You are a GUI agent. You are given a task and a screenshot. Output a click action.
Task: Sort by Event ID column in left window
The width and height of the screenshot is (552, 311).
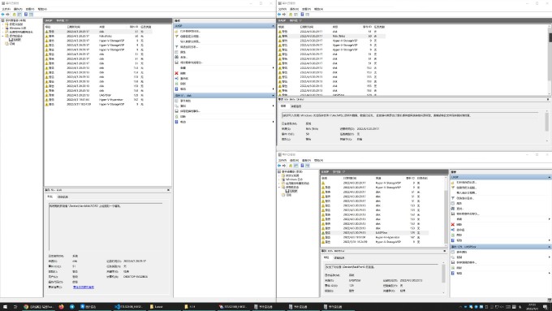click(134, 27)
